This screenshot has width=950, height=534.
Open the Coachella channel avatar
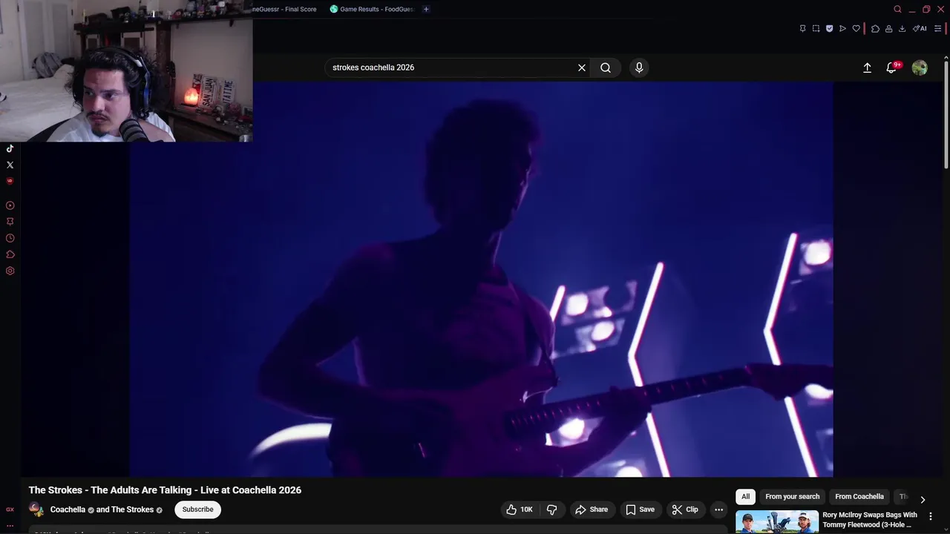point(36,510)
